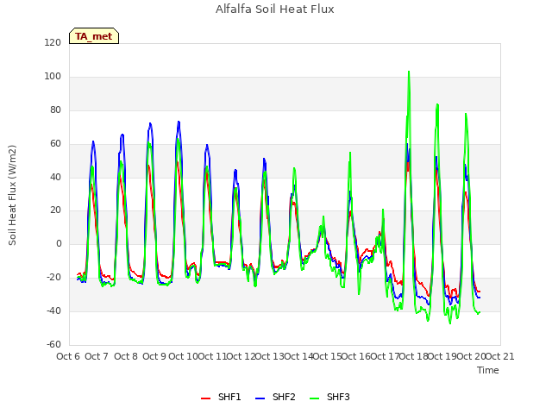The height and width of the screenshot is (414, 552).
Task: Click the Soil Heat Flux (W/m2) axis label
Action: (12, 195)
